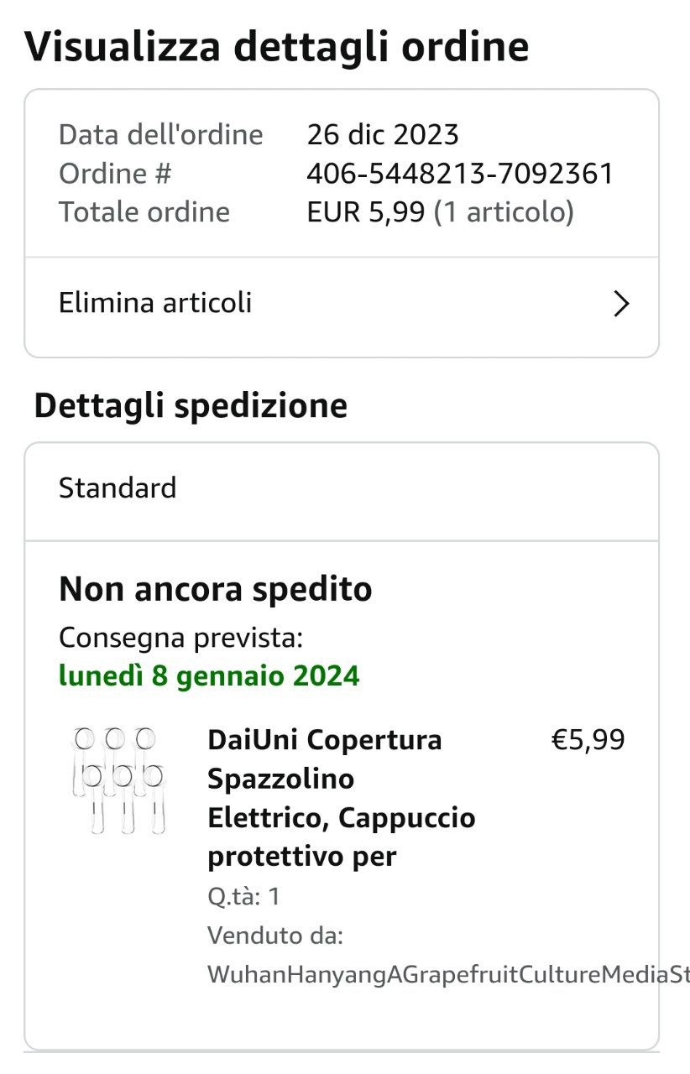
Task: Click the Visualizza dettagli ordine page title
Action: click(x=277, y=47)
